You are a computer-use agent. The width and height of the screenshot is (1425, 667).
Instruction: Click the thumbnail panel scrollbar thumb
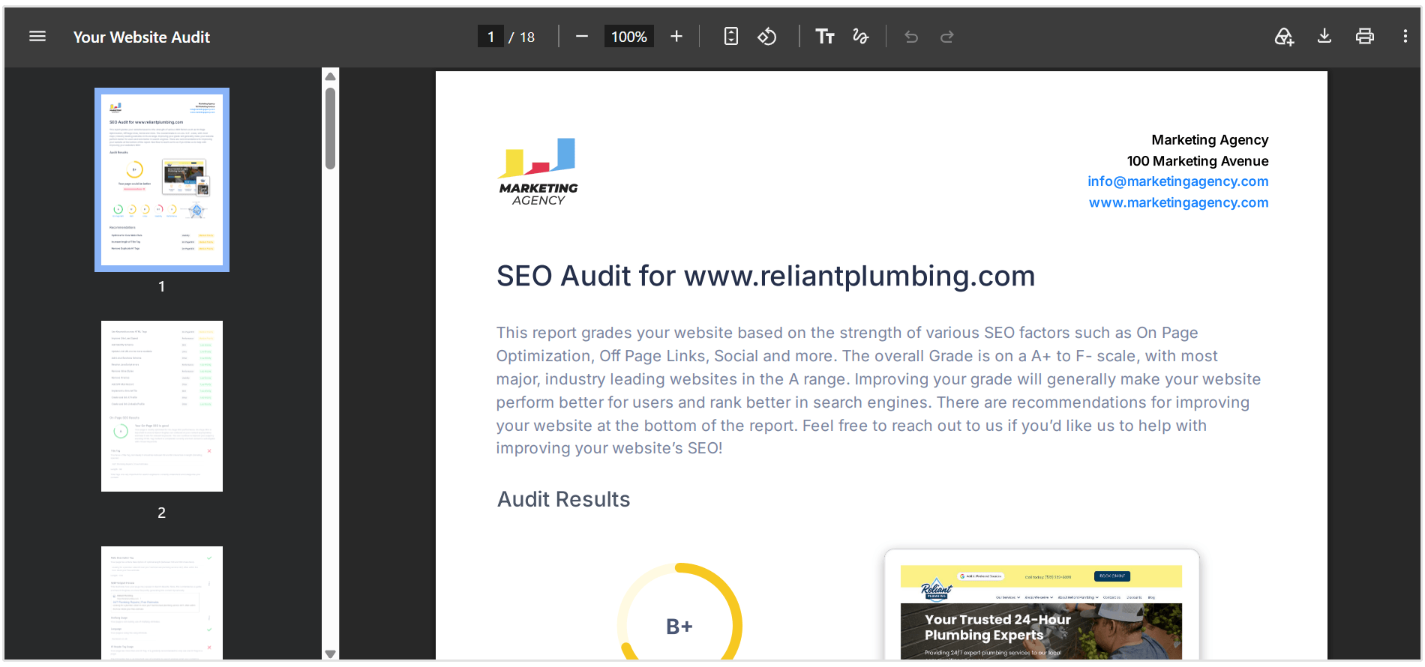330,128
